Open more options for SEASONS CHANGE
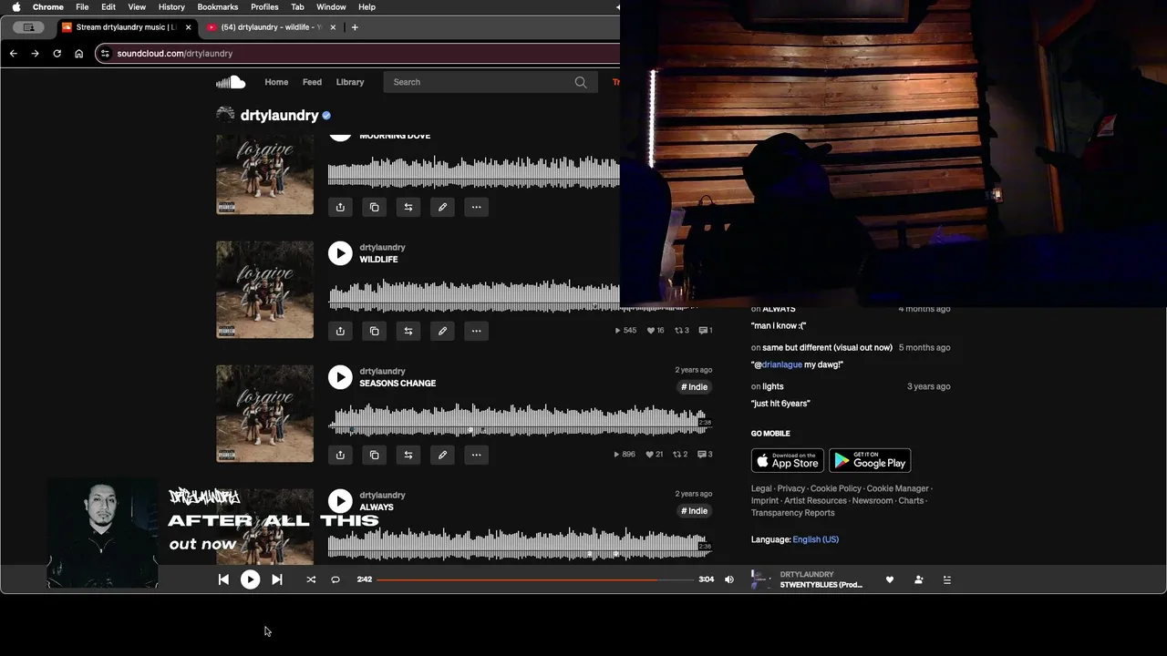The image size is (1167, 656). tap(476, 455)
